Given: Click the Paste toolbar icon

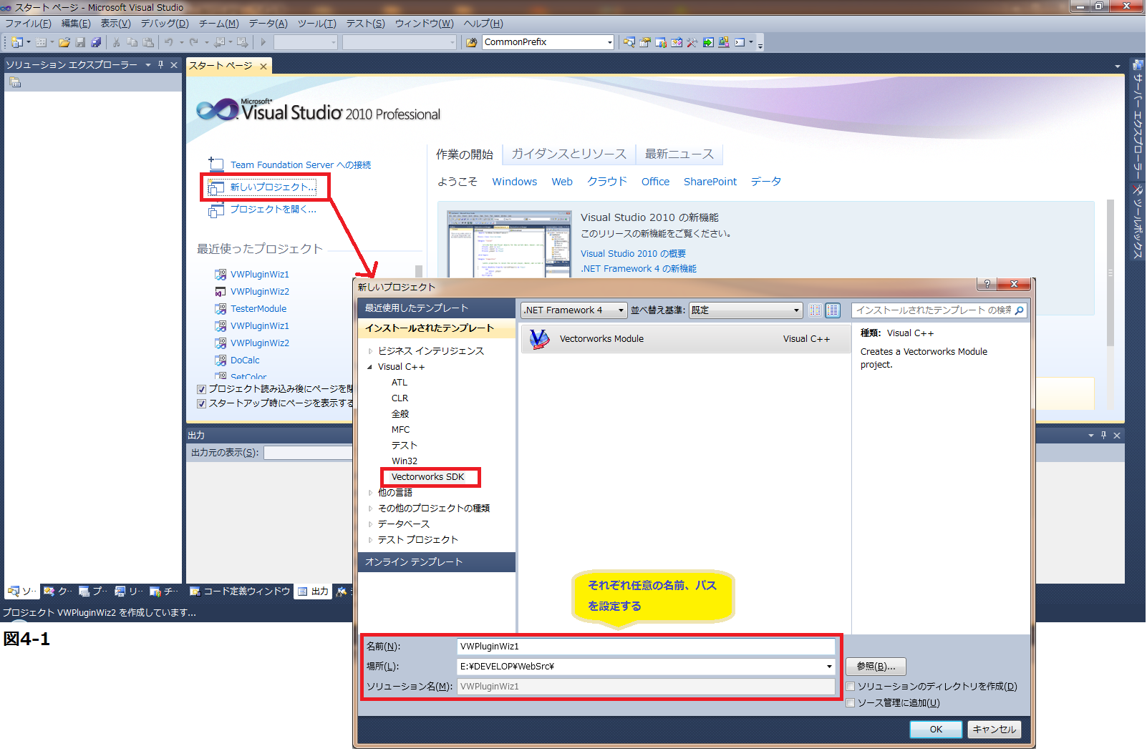Looking at the screenshot, I should click(x=148, y=42).
